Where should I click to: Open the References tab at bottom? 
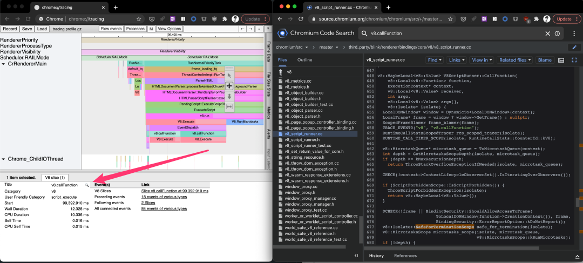click(x=405, y=255)
